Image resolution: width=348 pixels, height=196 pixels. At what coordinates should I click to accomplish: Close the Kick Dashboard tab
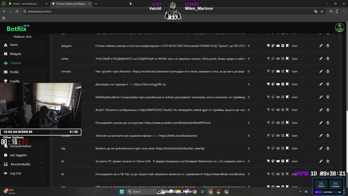click(46, 4)
